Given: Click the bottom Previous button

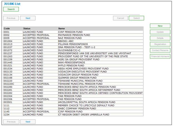Looking at the screenshot, I should [x=11, y=122].
